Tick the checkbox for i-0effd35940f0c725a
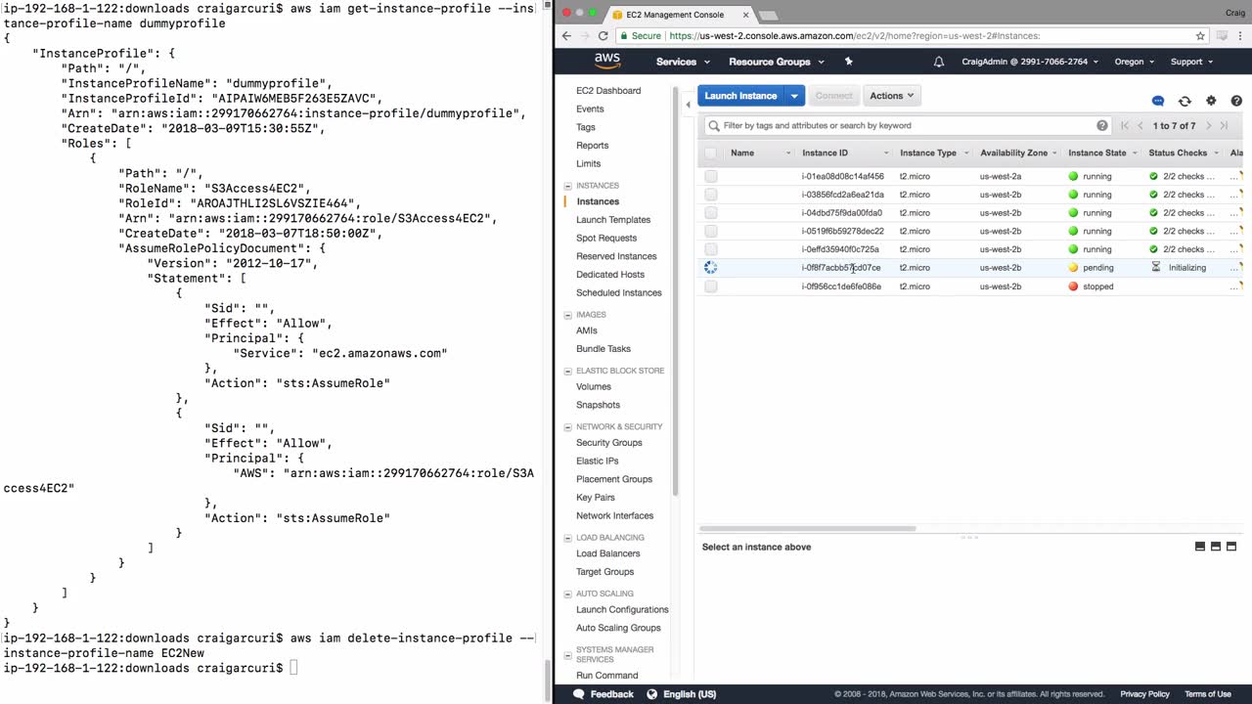This screenshot has width=1252, height=704. (x=711, y=249)
